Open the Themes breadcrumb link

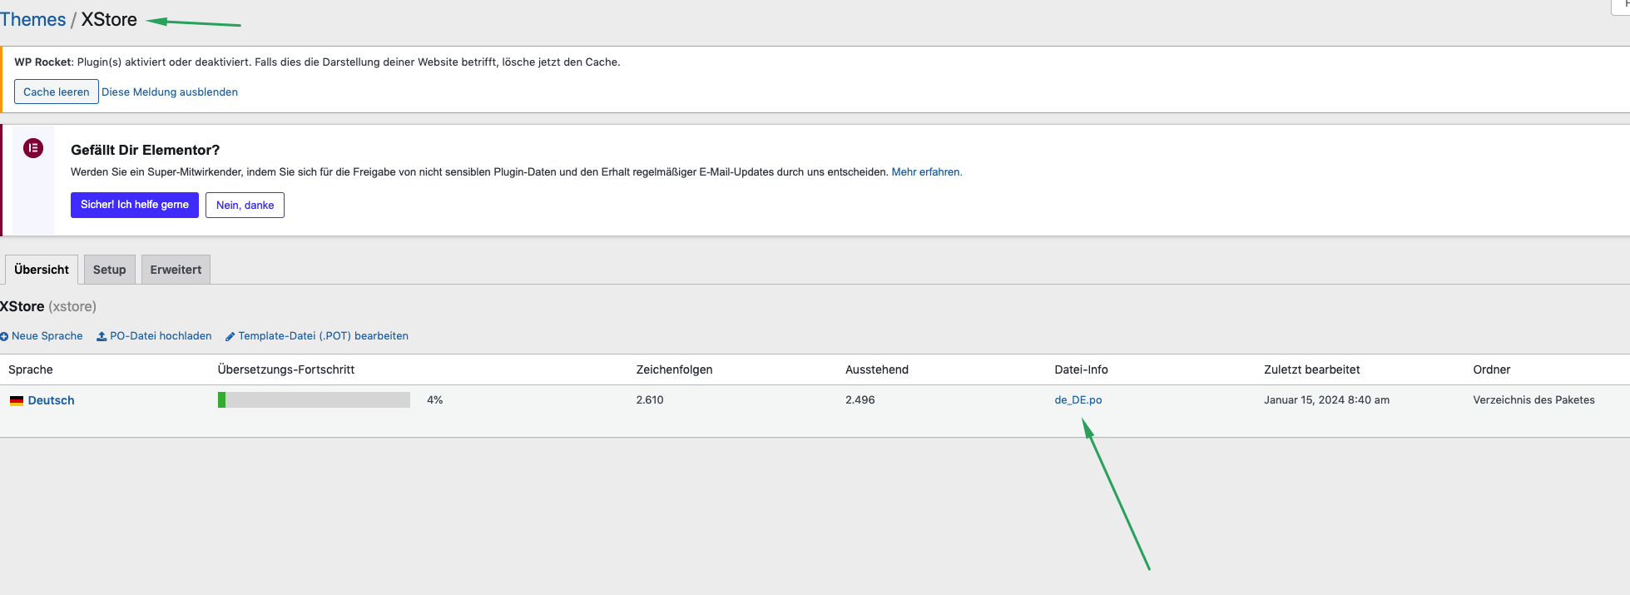pos(32,20)
